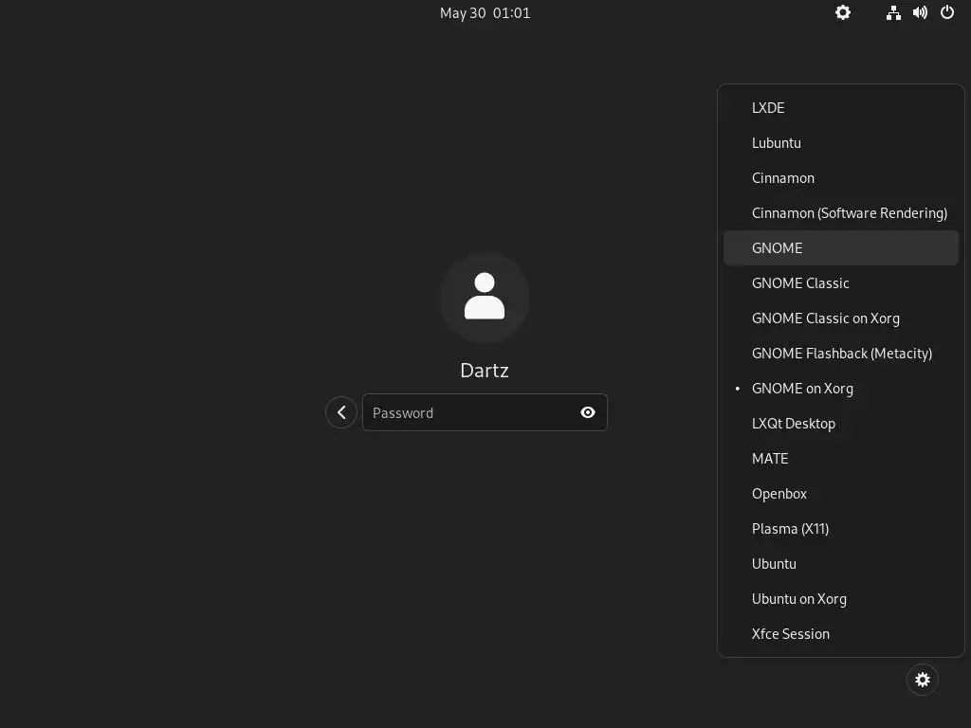Click the Dartz username label

coord(485,371)
